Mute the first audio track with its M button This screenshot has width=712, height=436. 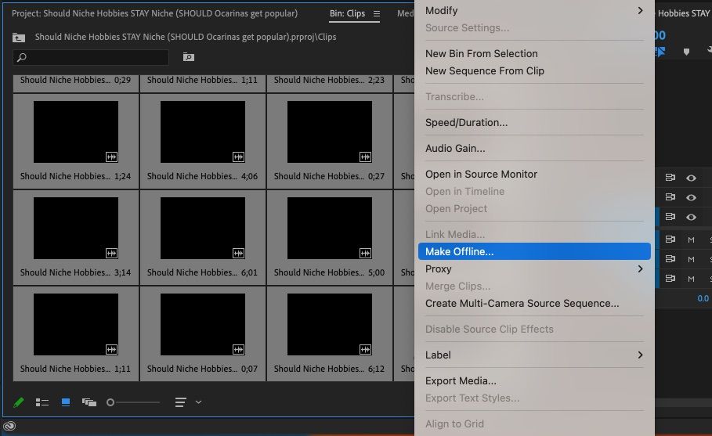click(x=691, y=240)
